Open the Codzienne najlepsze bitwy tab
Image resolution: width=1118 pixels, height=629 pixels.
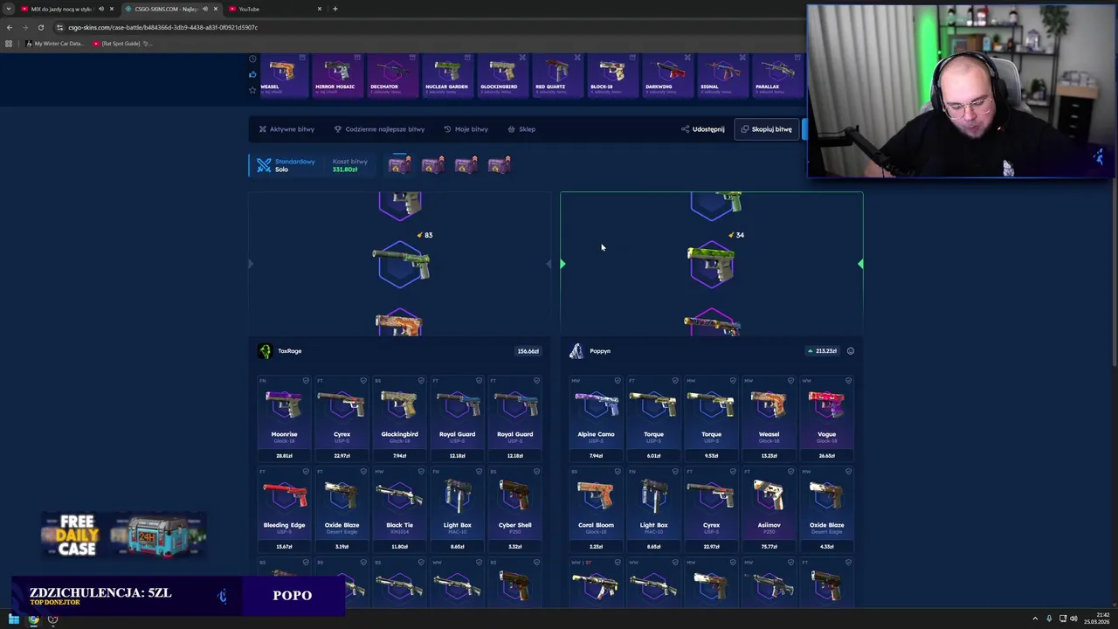[379, 129]
